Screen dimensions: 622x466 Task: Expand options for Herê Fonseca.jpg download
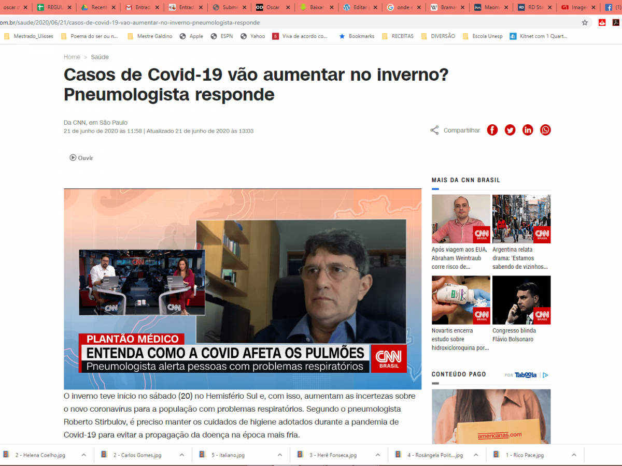[x=378, y=455]
